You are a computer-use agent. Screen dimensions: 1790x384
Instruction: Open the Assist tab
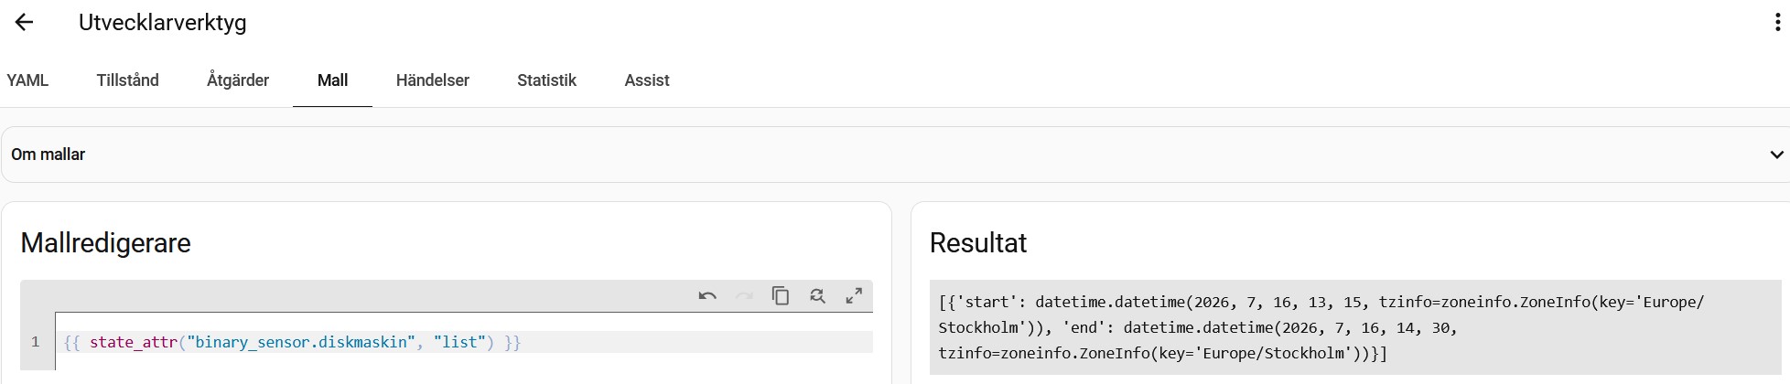[x=647, y=80]
